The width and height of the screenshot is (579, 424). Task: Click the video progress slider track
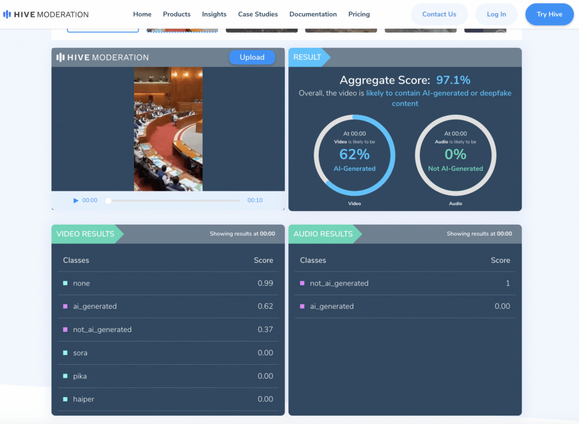coord(174,200)
